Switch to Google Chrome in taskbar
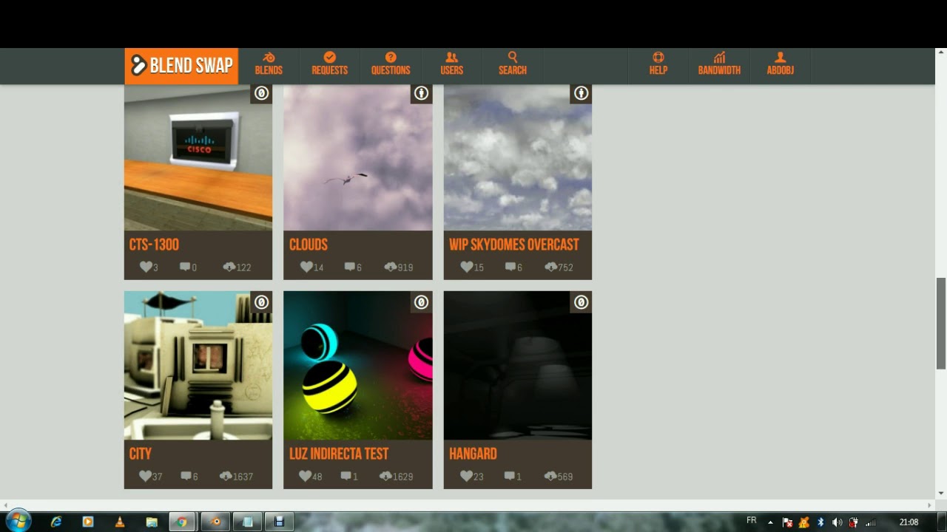The height and width of the screenshot is (532, 947). [181, 522]
